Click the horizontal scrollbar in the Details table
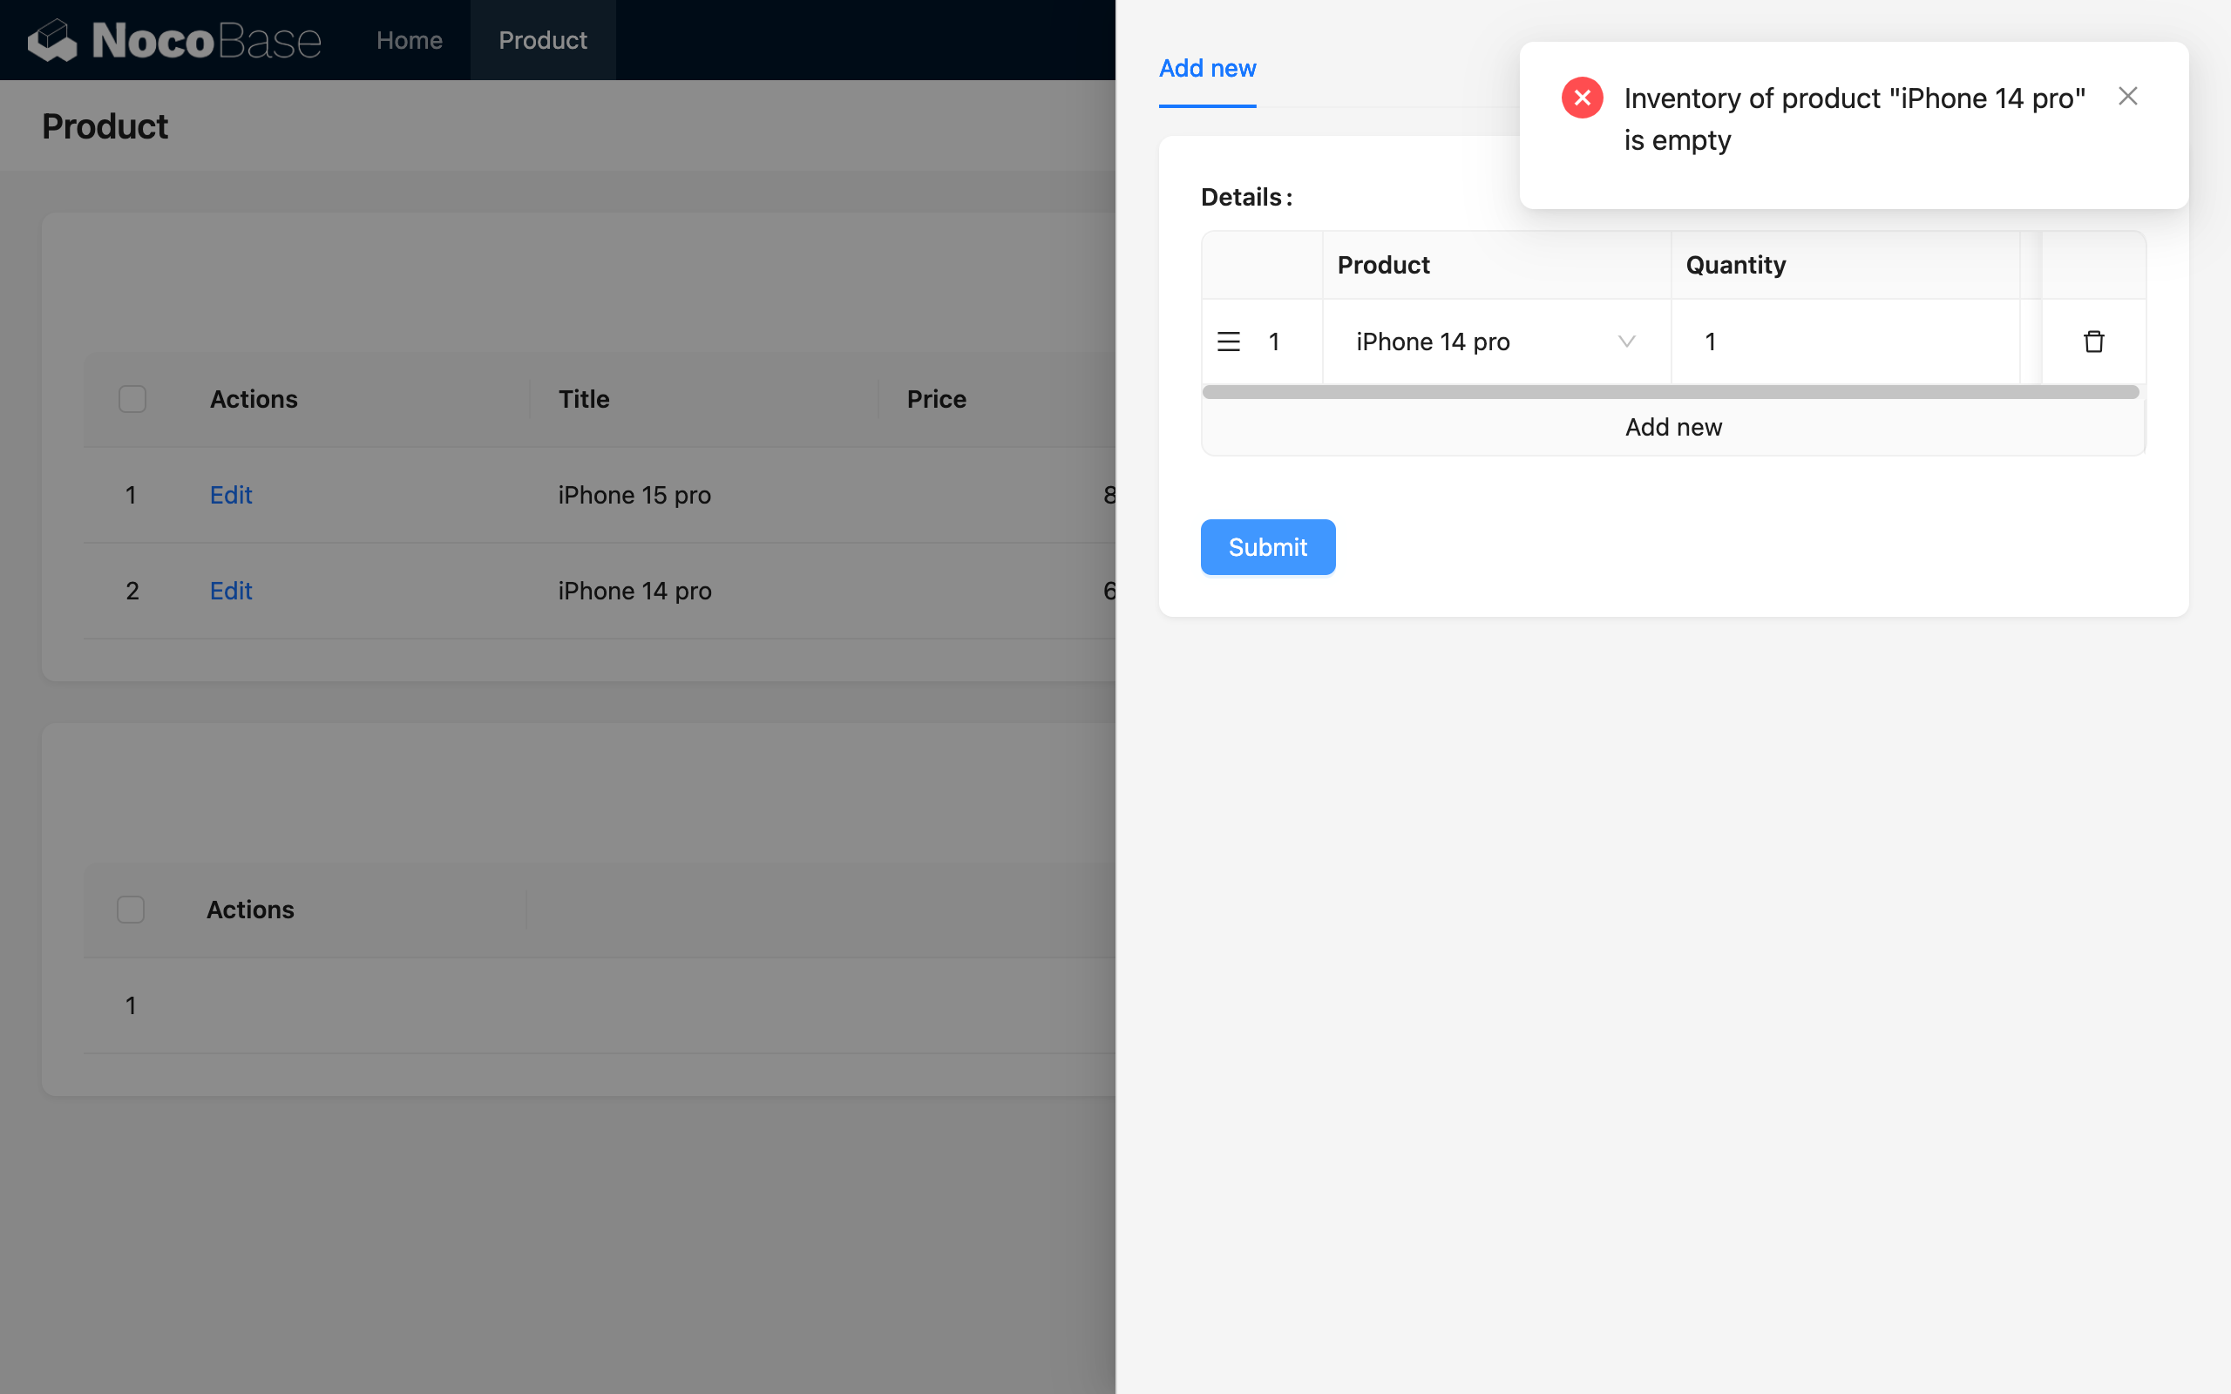The image size is (2231, 1394). click(1670, 393)
